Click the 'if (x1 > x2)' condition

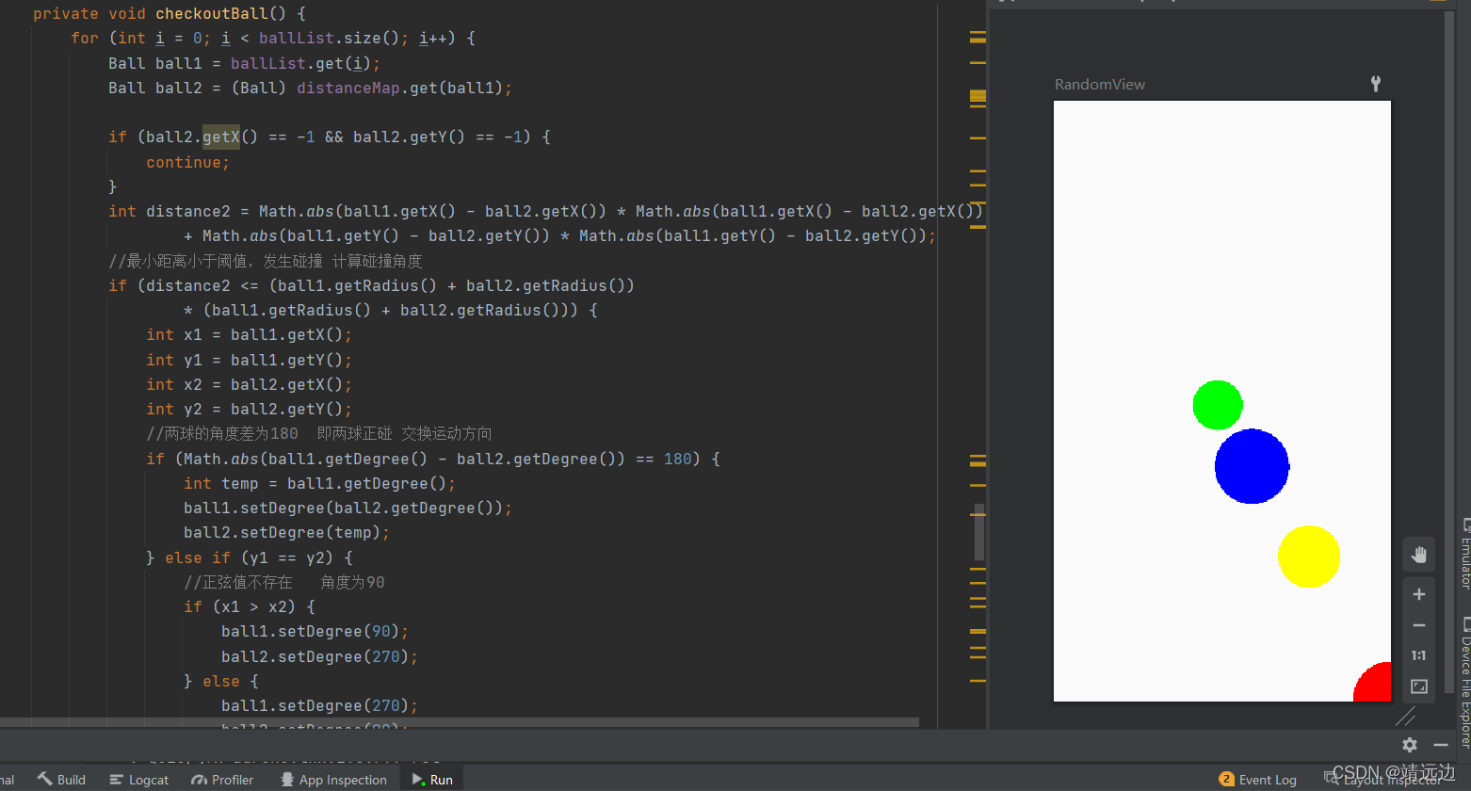coord(249,606)
